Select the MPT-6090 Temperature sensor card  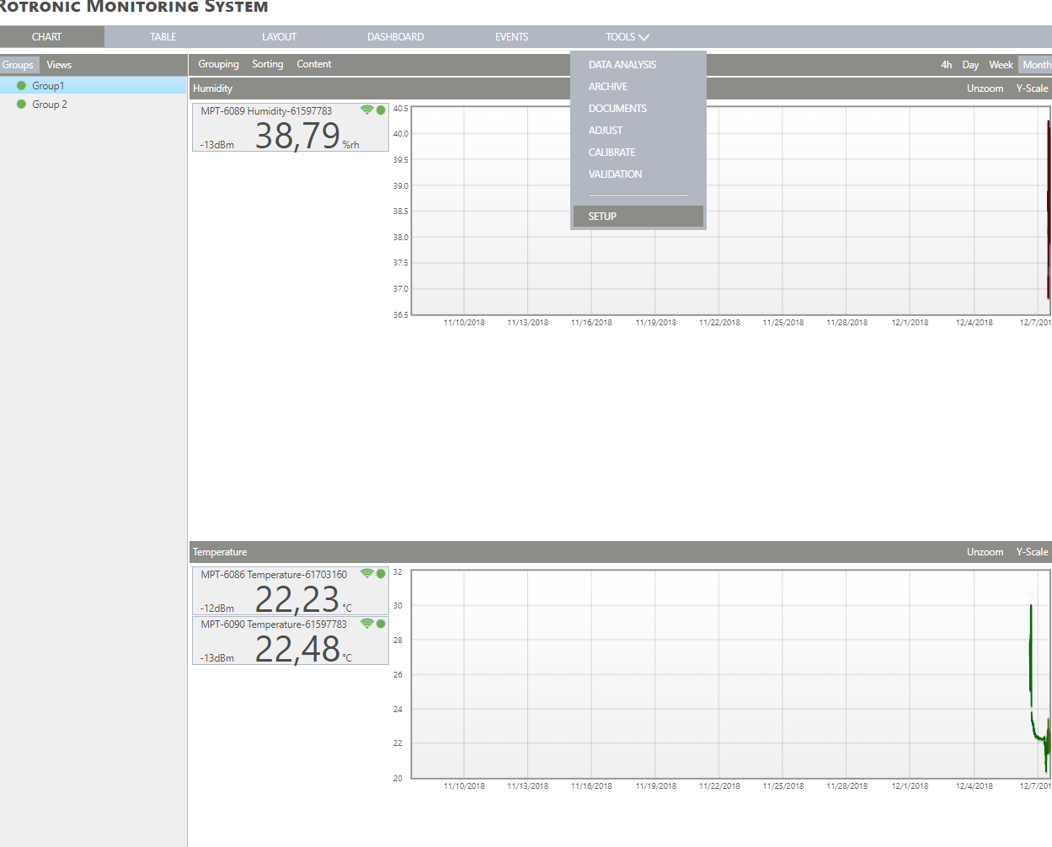pos(291,641)
